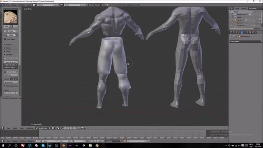
Task: Open the Windows Start menu
Action: click(3, 146)
